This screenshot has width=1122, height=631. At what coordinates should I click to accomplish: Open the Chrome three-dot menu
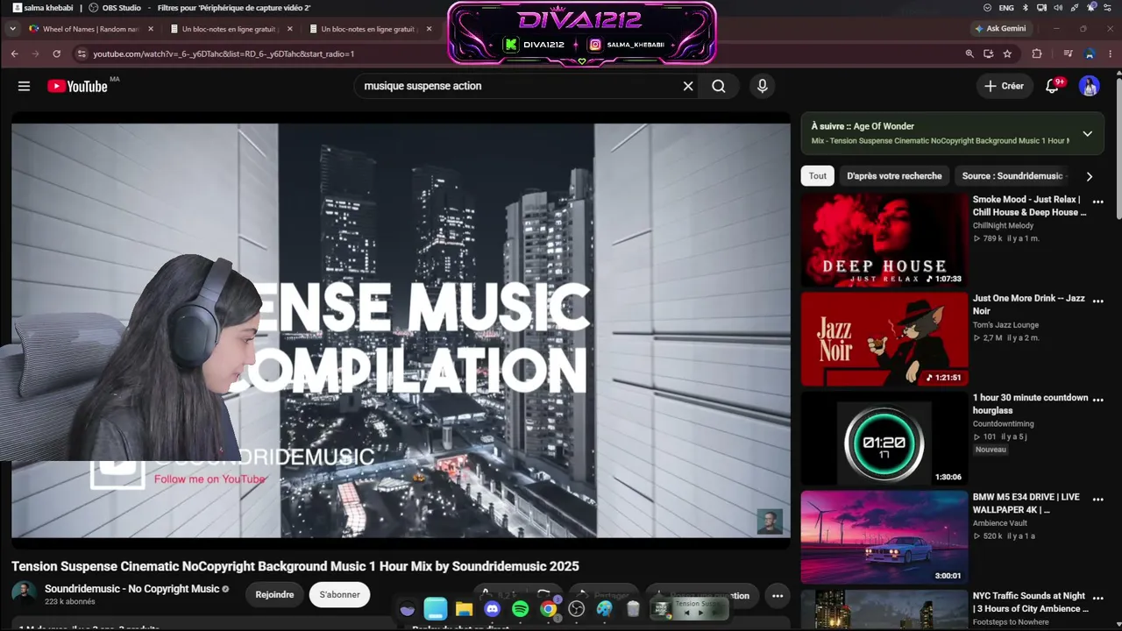coord(1111,53)
